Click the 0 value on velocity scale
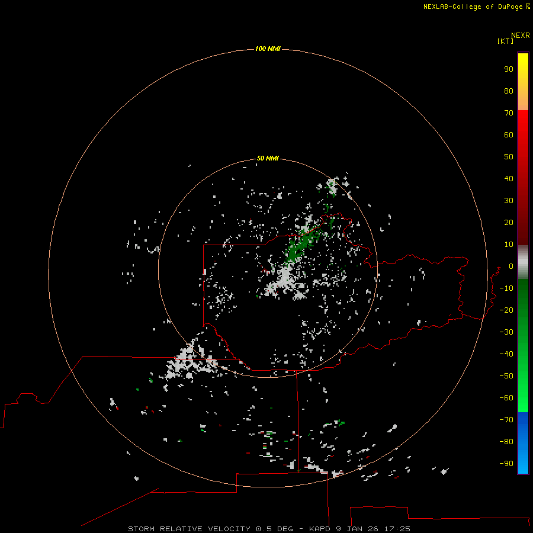This screenshot has height=533, width=533. coord(511,266)
